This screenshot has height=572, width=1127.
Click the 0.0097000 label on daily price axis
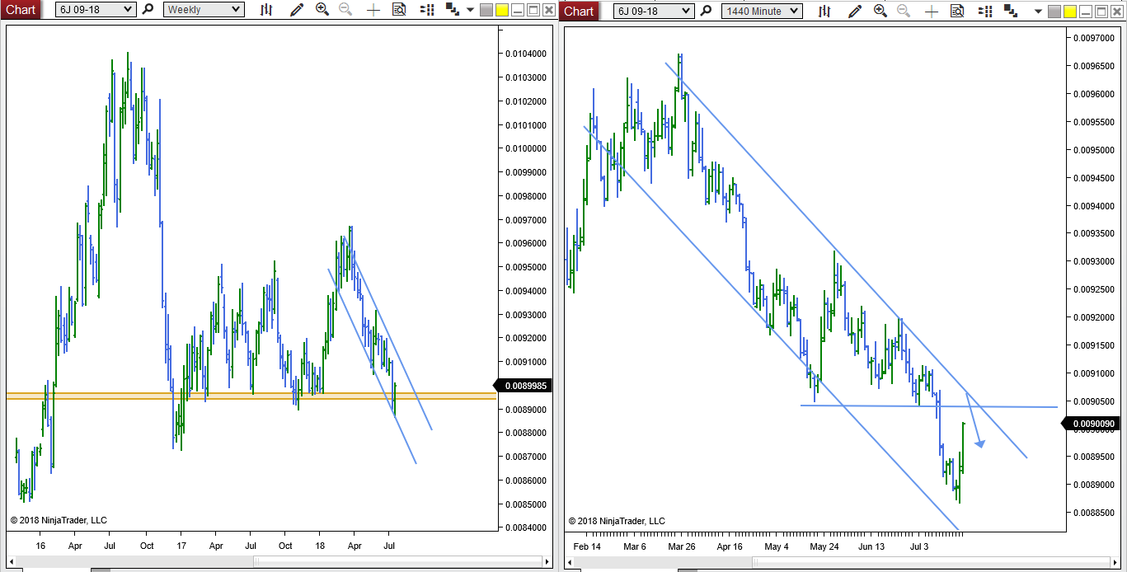(x=1093, y=38)
